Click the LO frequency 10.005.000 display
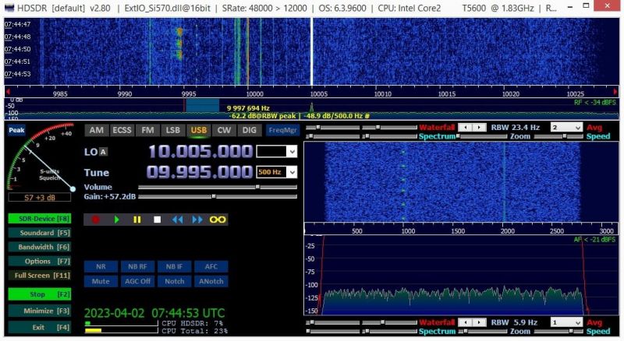The width and height of the screenshot is (624, 341). [200, 151]
